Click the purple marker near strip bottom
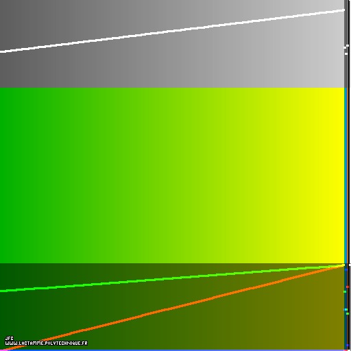Image resolution: width=351 pixels, height=351 pixels. 348,345
